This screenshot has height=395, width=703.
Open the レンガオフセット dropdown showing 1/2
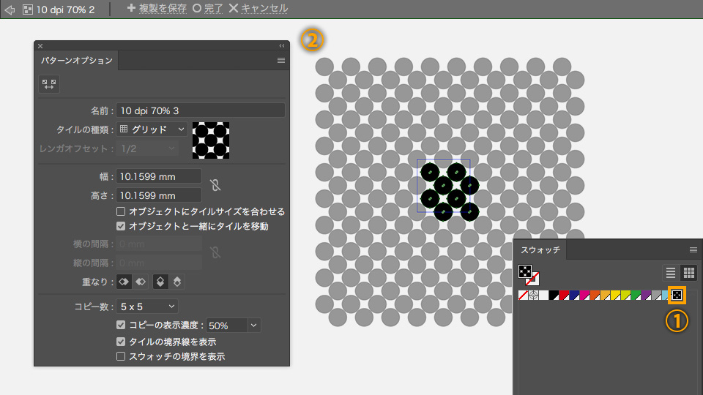click(x=147, y=148)
